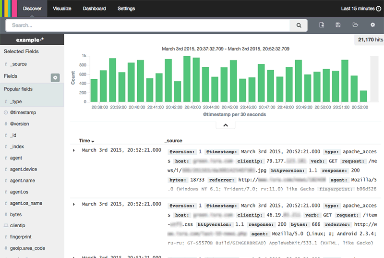Switch to the Visualize tab

(62, 9)
